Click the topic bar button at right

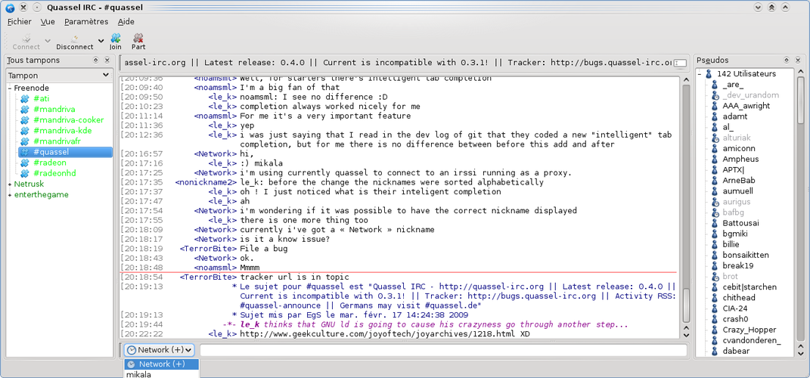(681, 63)
